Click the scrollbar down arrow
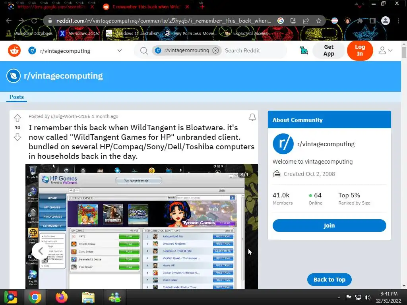Image resolution: width=407 pixels, height=305 pixels. pyautogui.click(x=404, y=286)
